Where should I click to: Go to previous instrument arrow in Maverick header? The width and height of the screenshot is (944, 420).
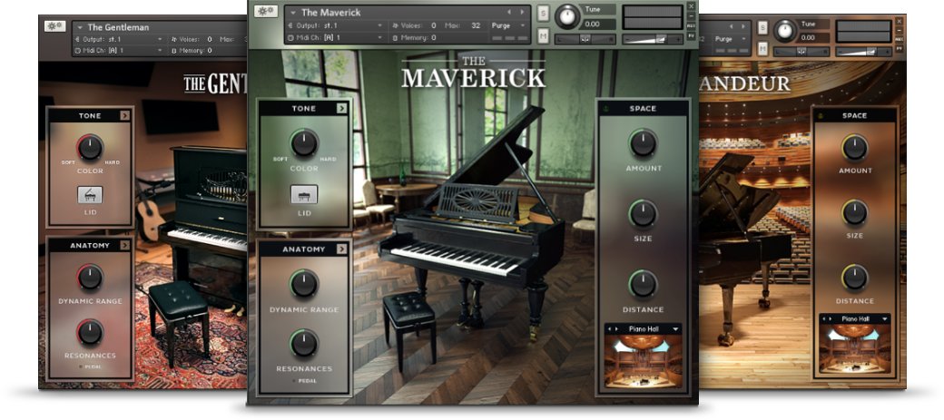508,12
